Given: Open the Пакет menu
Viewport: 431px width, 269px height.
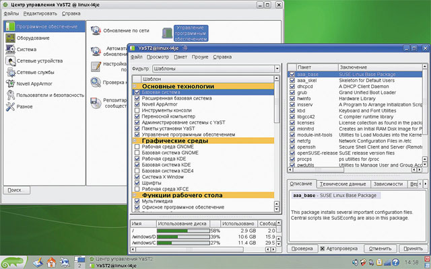Looking at the screenshot, I should click(180, 56).
